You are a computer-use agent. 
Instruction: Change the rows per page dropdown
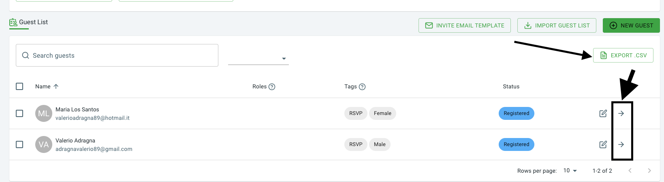click(570, 171)
